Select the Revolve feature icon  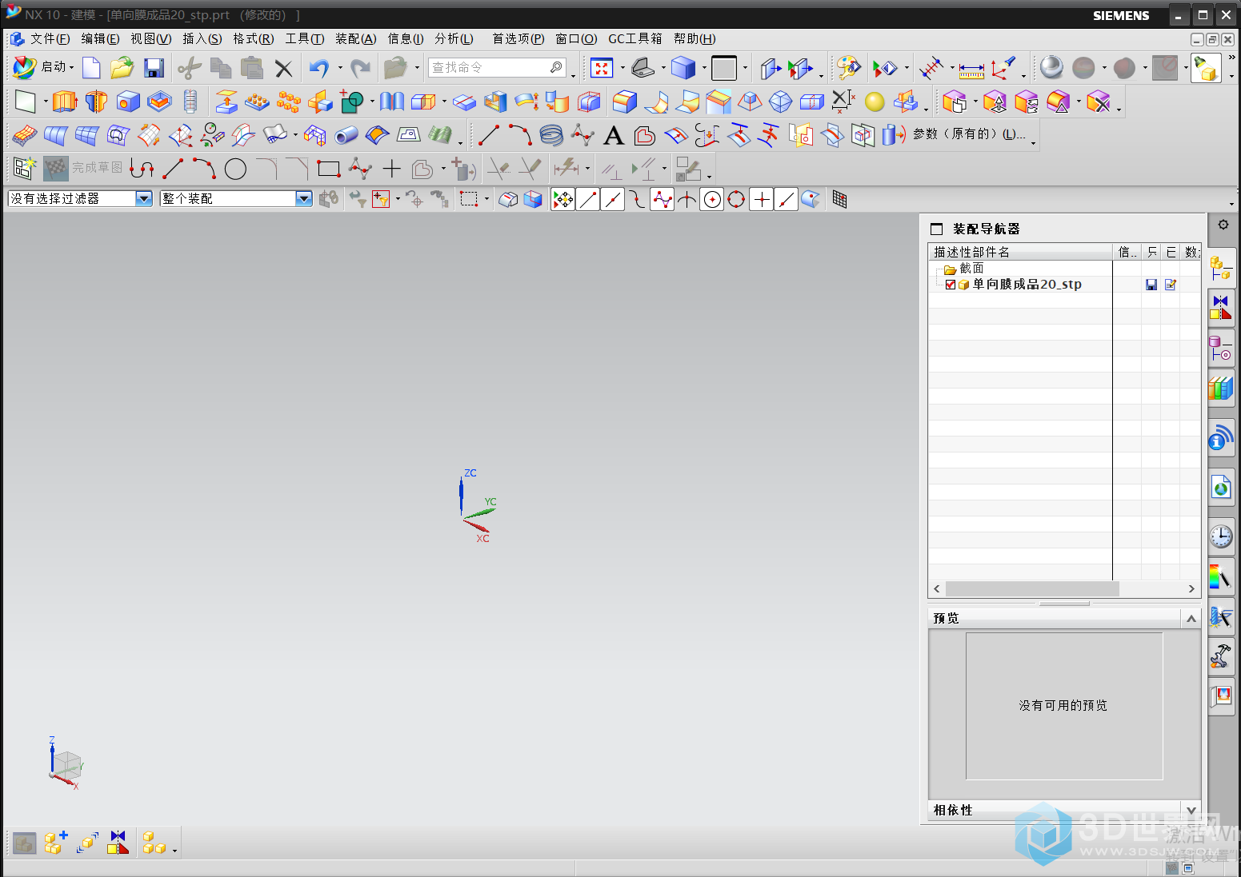[x=96, y=102]
